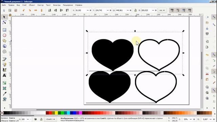Toggle current layer lock in status bar
Screen dimensions: 217x122
point(41,119)
